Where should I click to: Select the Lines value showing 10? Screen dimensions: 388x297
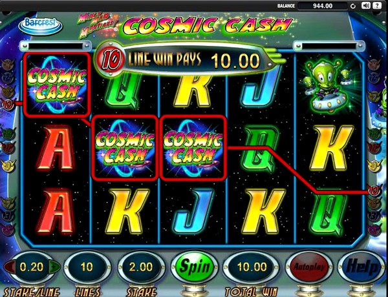pos(87,267)
